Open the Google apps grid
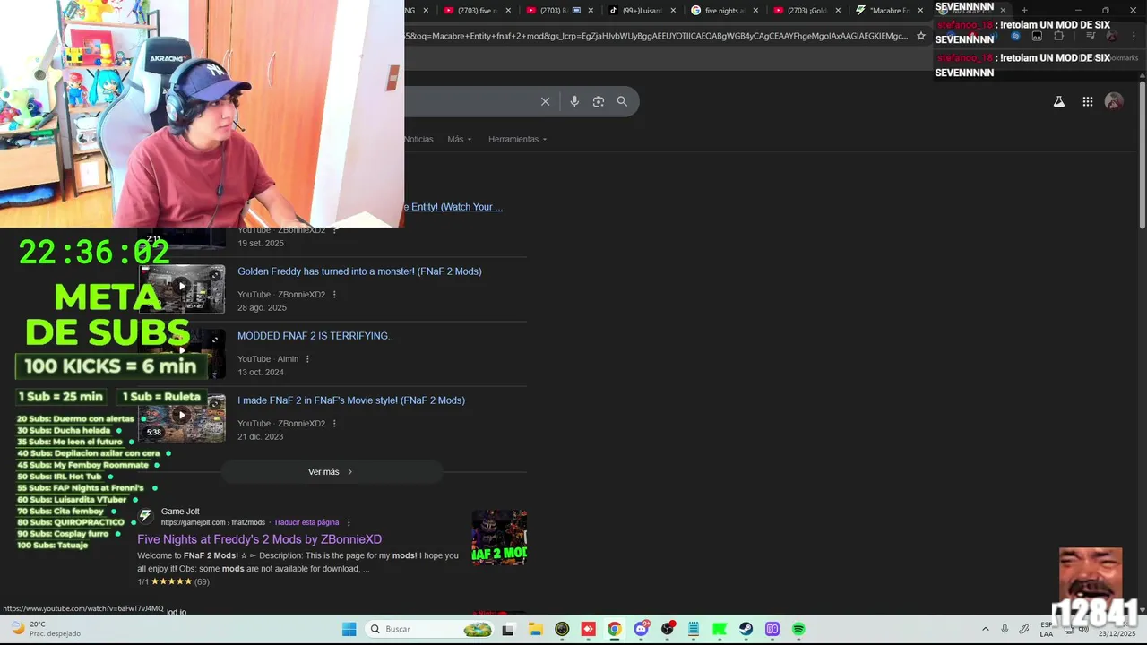This screenshot has width=1147, height=645. [1087, 101]
